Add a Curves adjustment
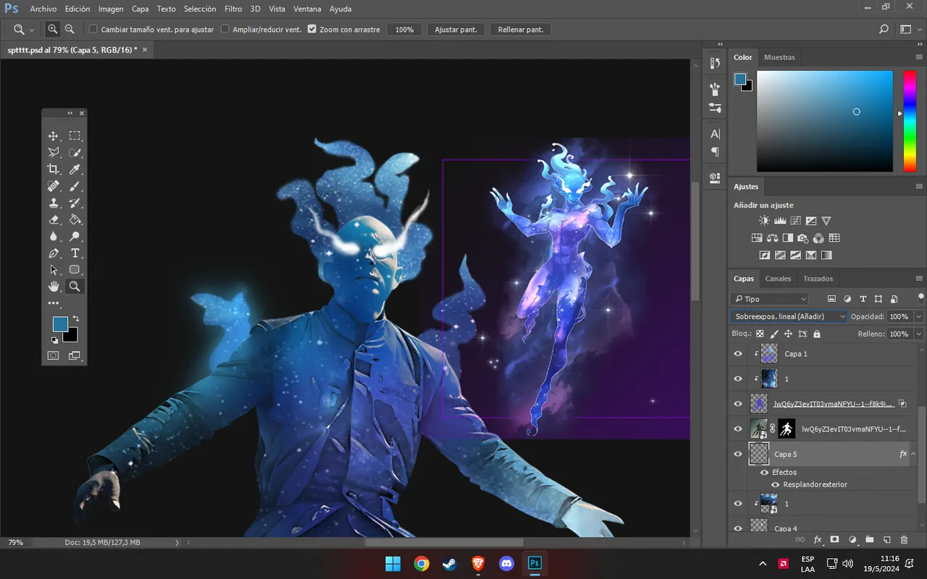This screenshot has width=927, height=579. click(795, 221)
